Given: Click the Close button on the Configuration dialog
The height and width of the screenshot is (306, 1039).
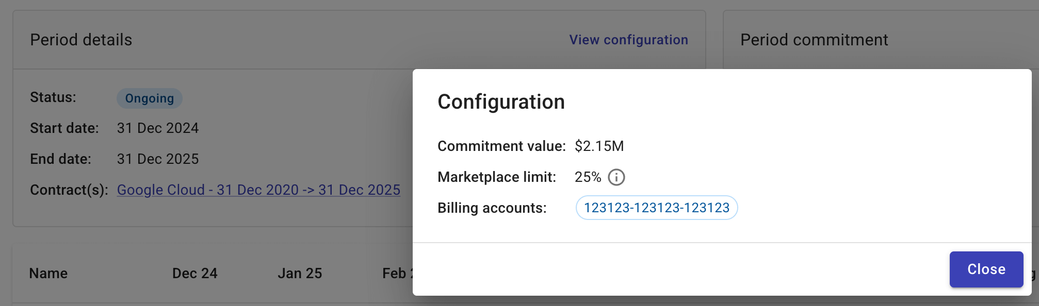Looking at the screenshot, I should (x=986, y=269).
